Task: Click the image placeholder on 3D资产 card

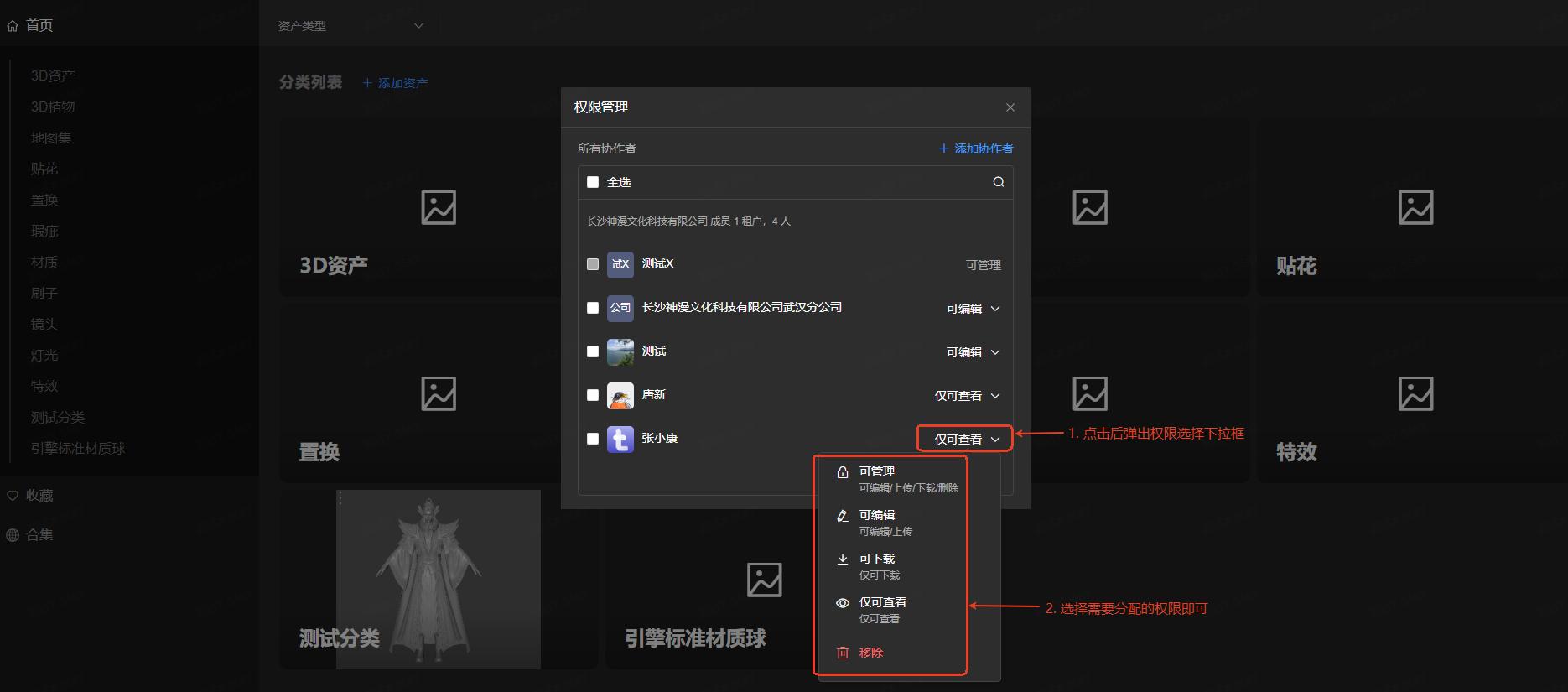Action: point(438,207)
